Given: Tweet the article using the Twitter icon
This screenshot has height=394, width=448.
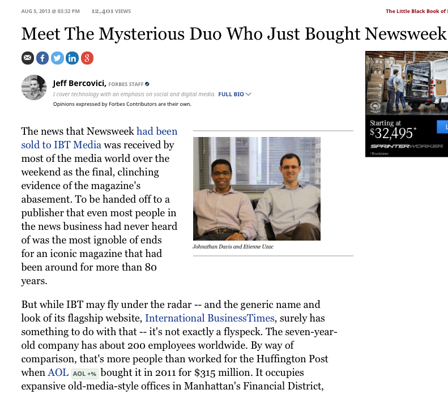Looking at the screenshot, I should (x=57, y=58).
